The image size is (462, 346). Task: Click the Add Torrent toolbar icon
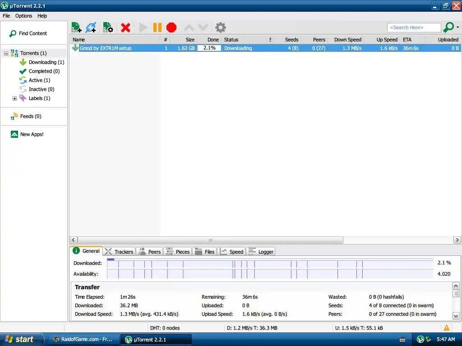[x=76, y=27]
